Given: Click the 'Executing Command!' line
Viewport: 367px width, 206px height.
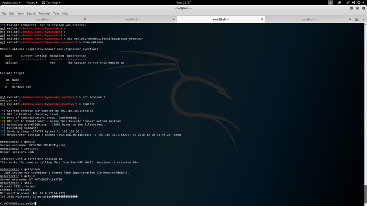Looking at the screenshot, I should point(19,128).
